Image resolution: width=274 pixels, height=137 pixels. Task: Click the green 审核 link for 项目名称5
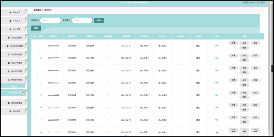[x=217, y=83]
